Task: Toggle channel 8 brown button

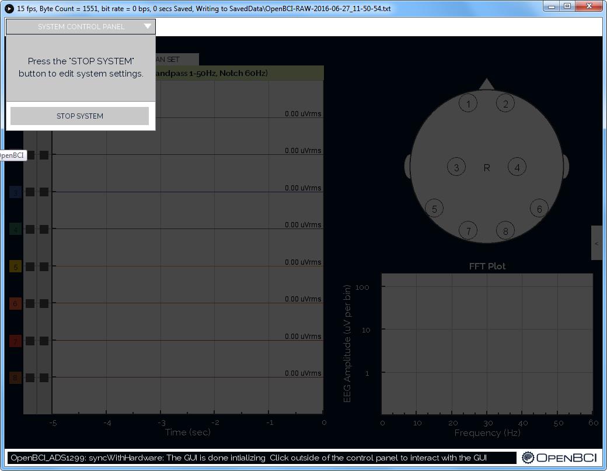Action: pyautogui.click(x=16, y=378)
